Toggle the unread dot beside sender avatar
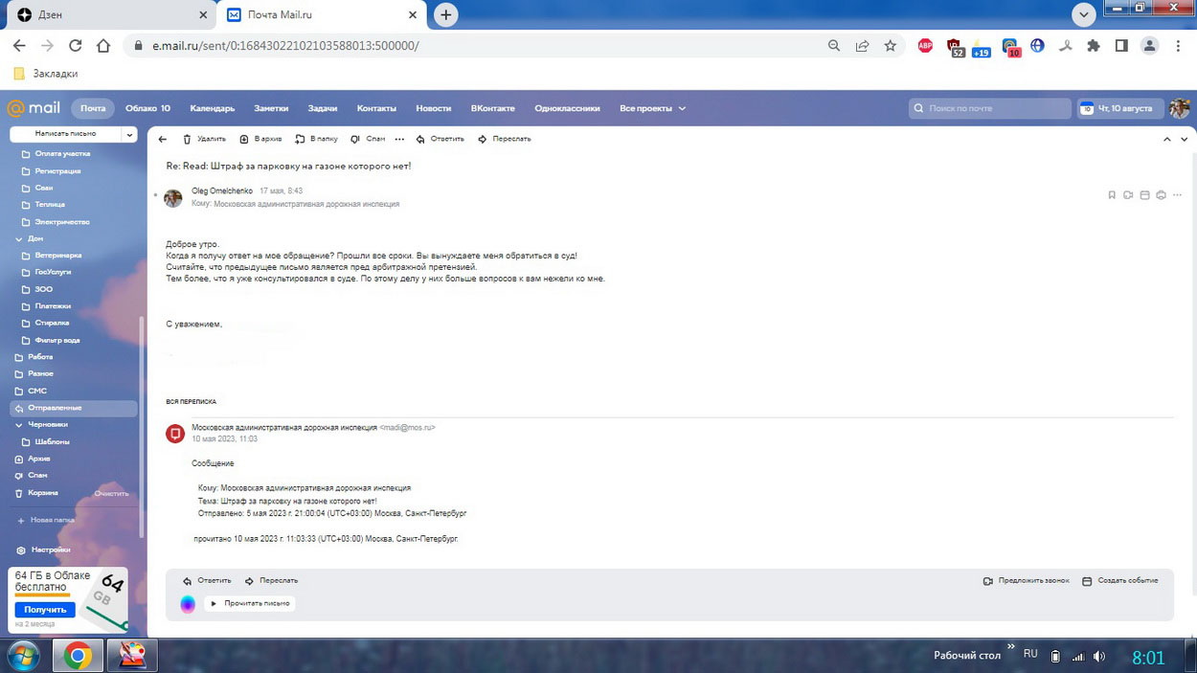The image size is (1197, 673). click(x=155, y=195)
